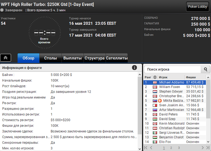Collapse the tournament header with the double-chevron button
211x151 pixels.
(6, 58)
